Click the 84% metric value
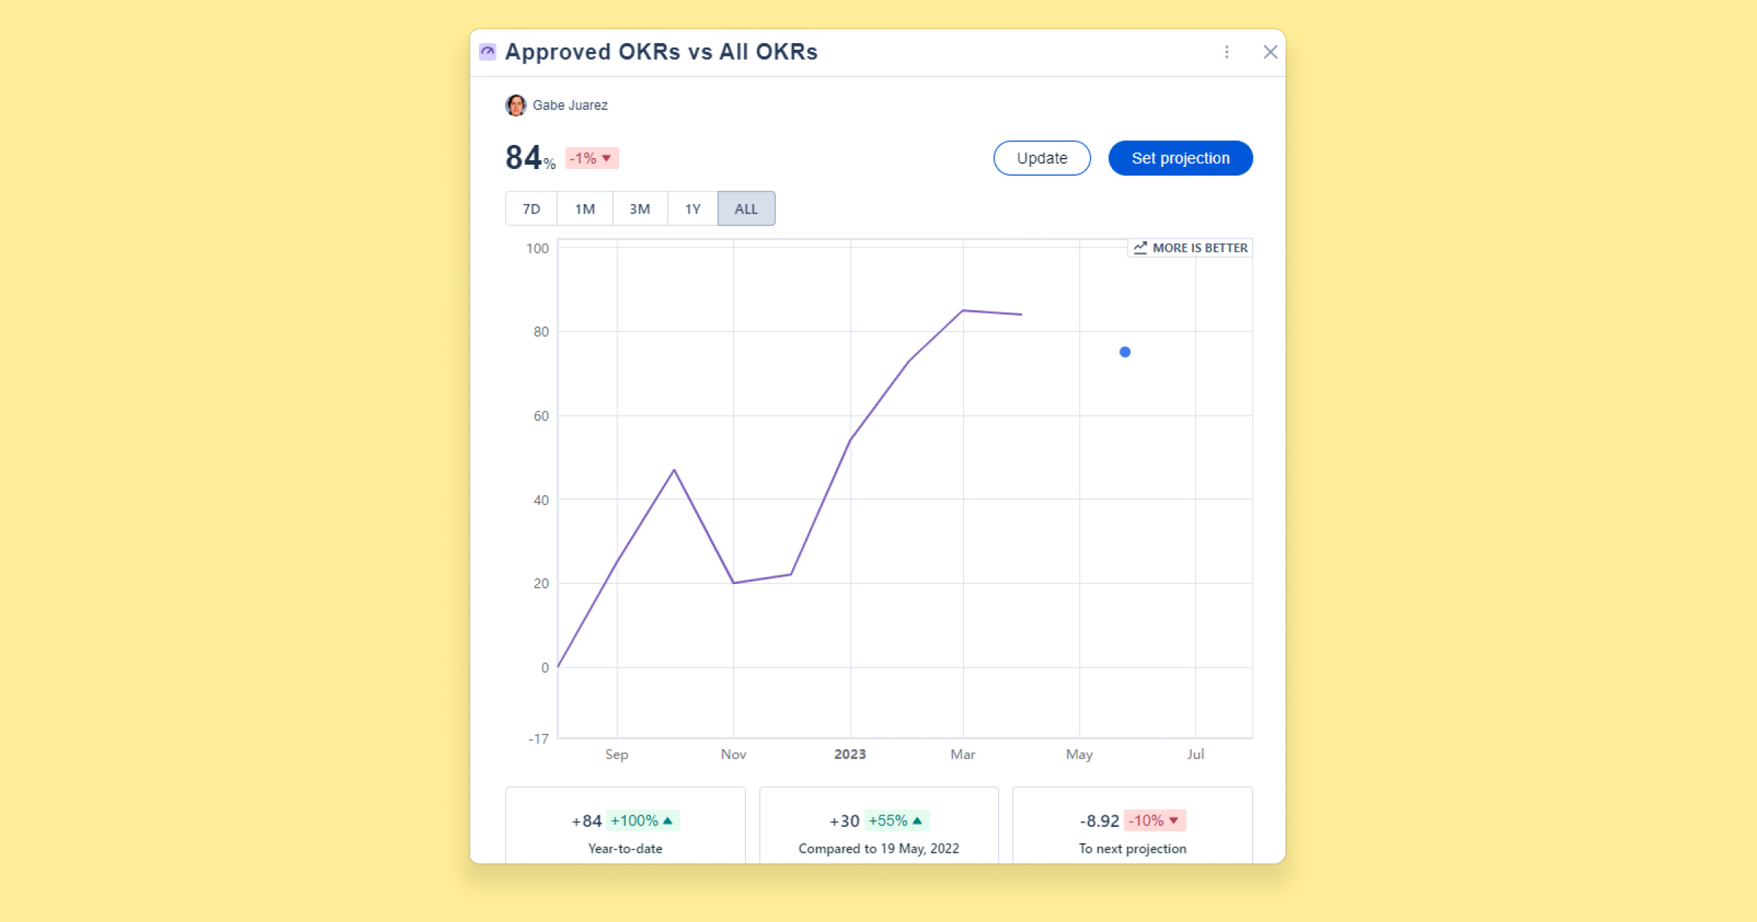Screen dimensions: 1757x922 tap(526, 157)
